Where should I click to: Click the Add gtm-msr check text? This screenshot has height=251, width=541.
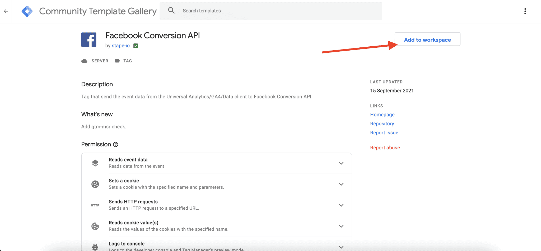[104, 127]
